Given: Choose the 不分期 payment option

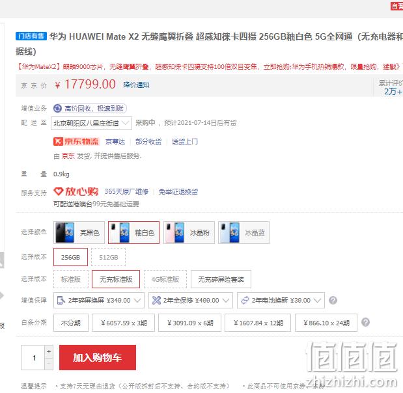Looking at the screenshot, I should point(71,323).
